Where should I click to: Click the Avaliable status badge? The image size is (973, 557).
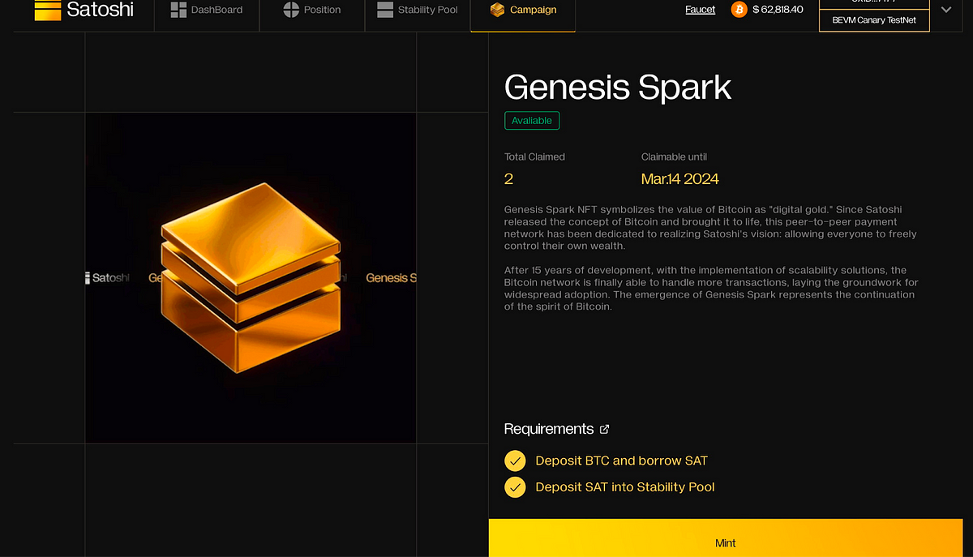(532, 121)
